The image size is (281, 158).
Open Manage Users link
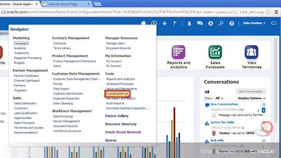pos(115,43)
